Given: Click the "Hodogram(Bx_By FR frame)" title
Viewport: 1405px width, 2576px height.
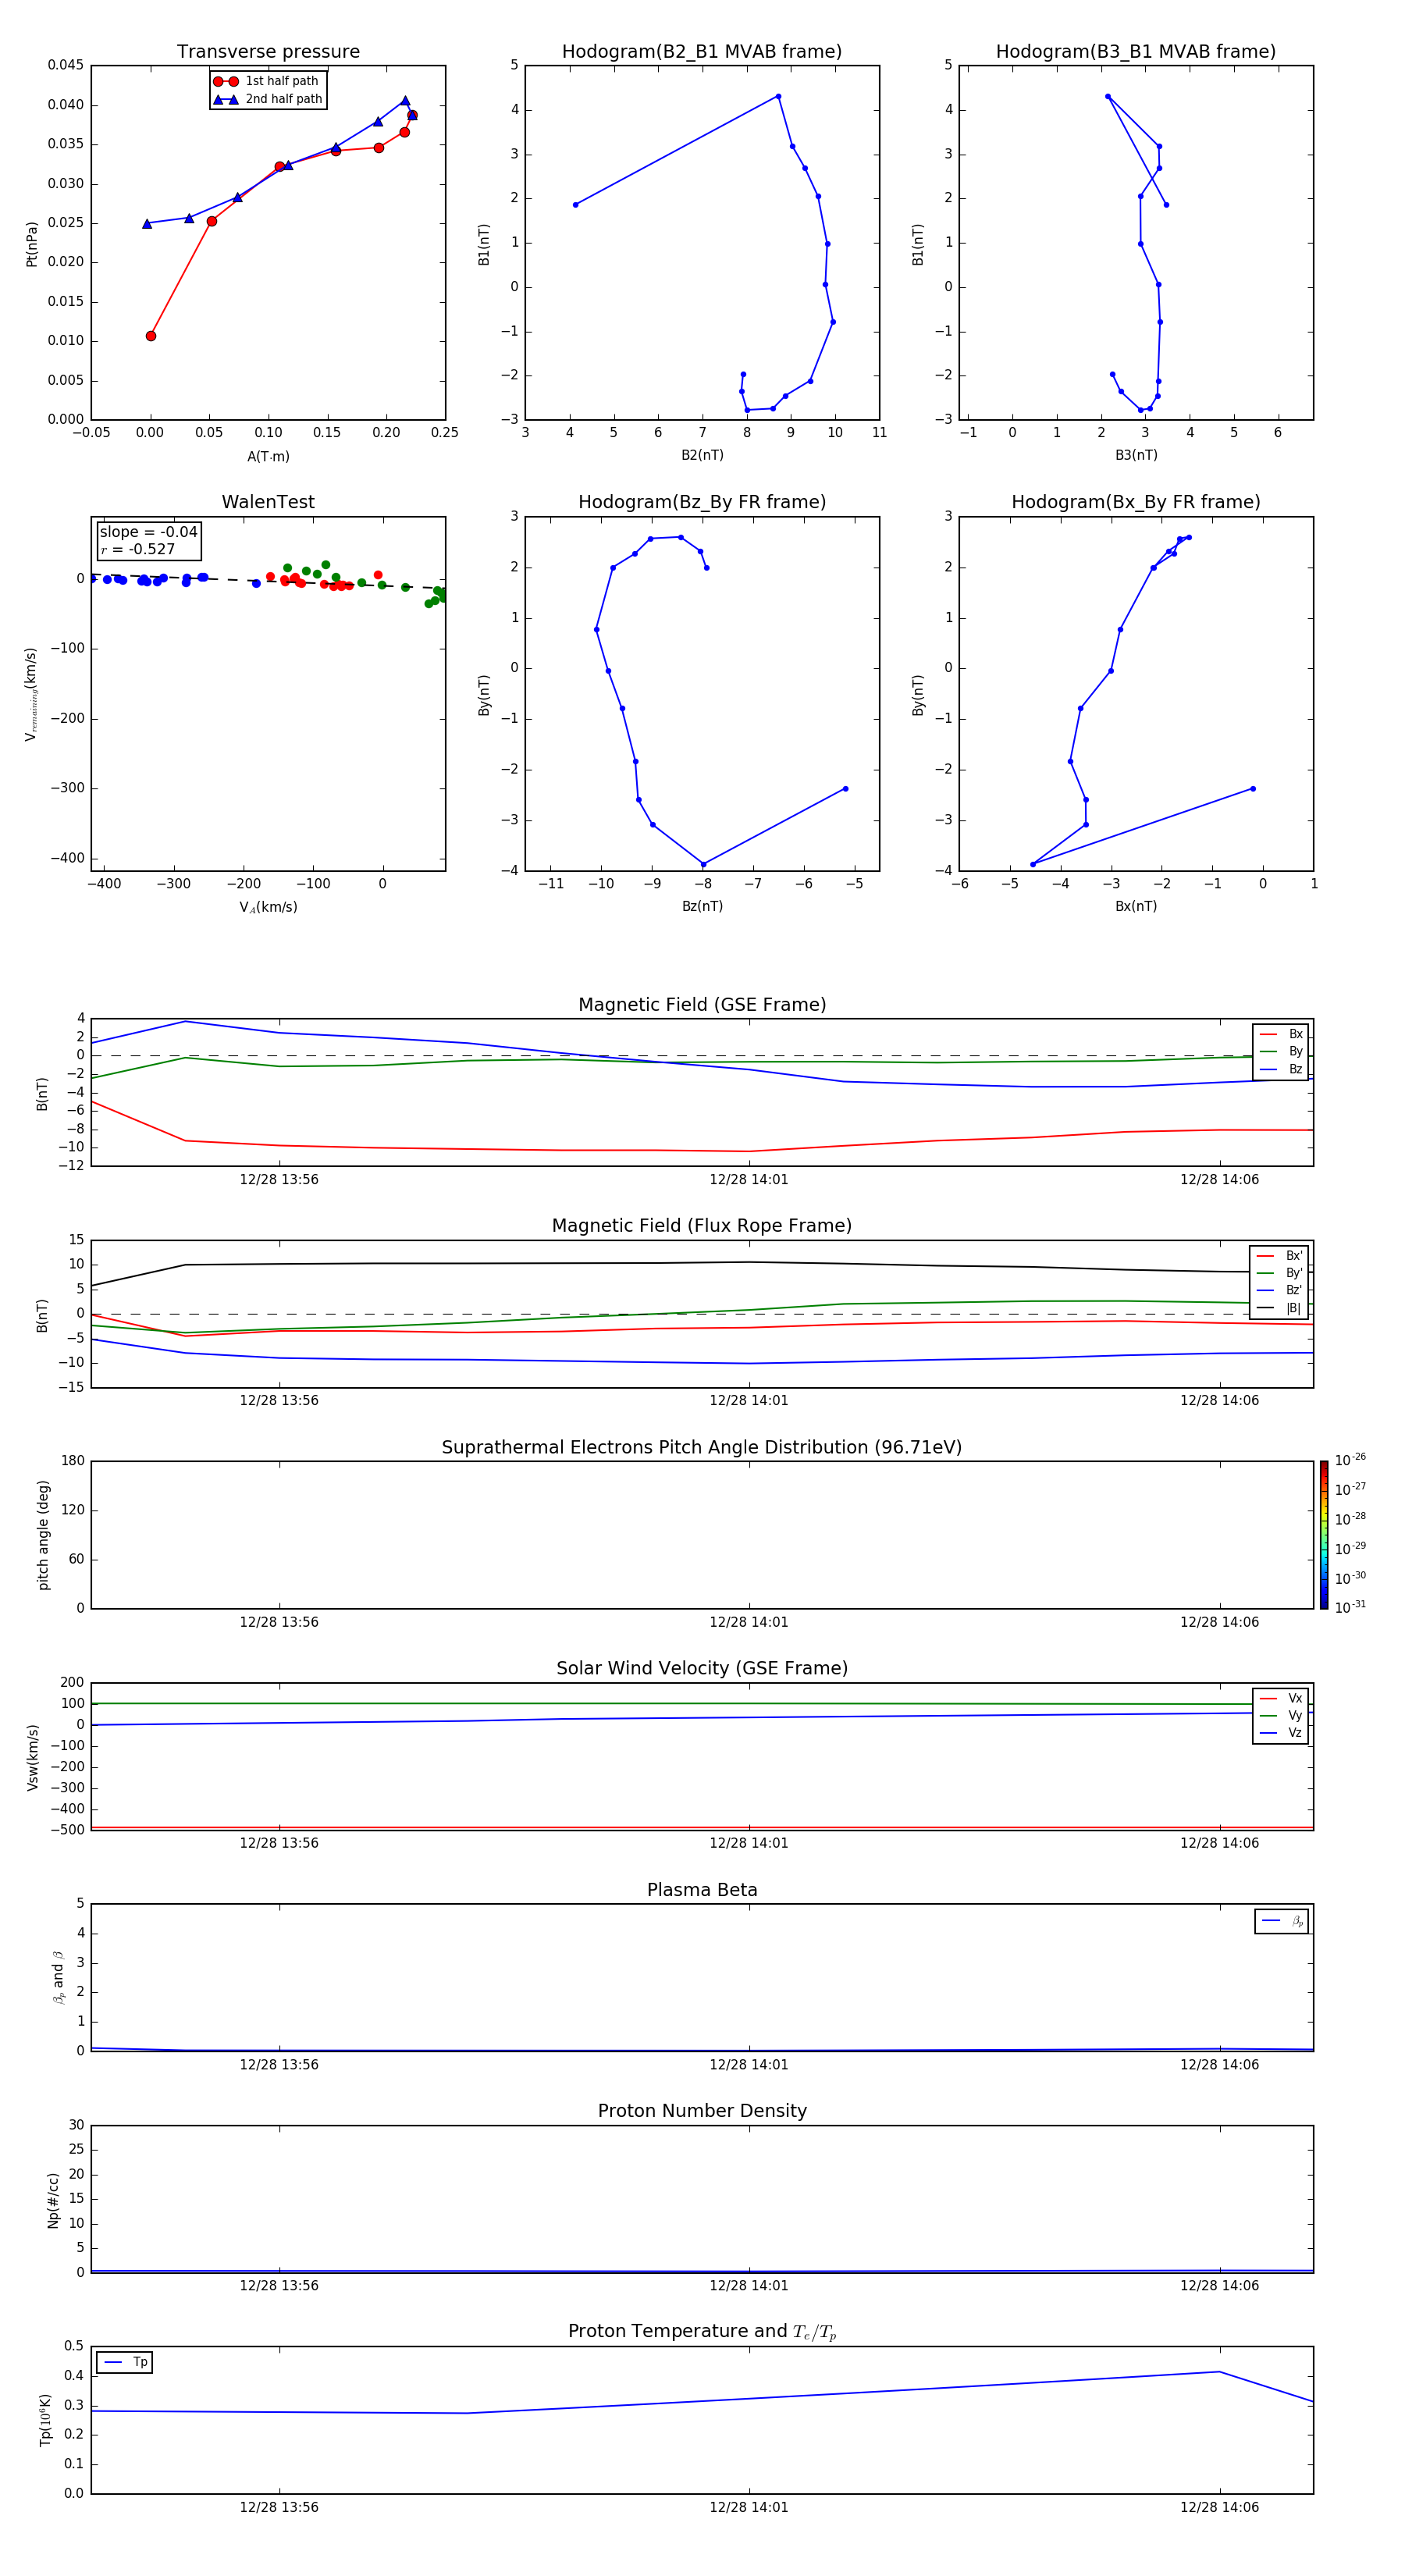Looking at the screenshot, I should (x=1136, y=502).
